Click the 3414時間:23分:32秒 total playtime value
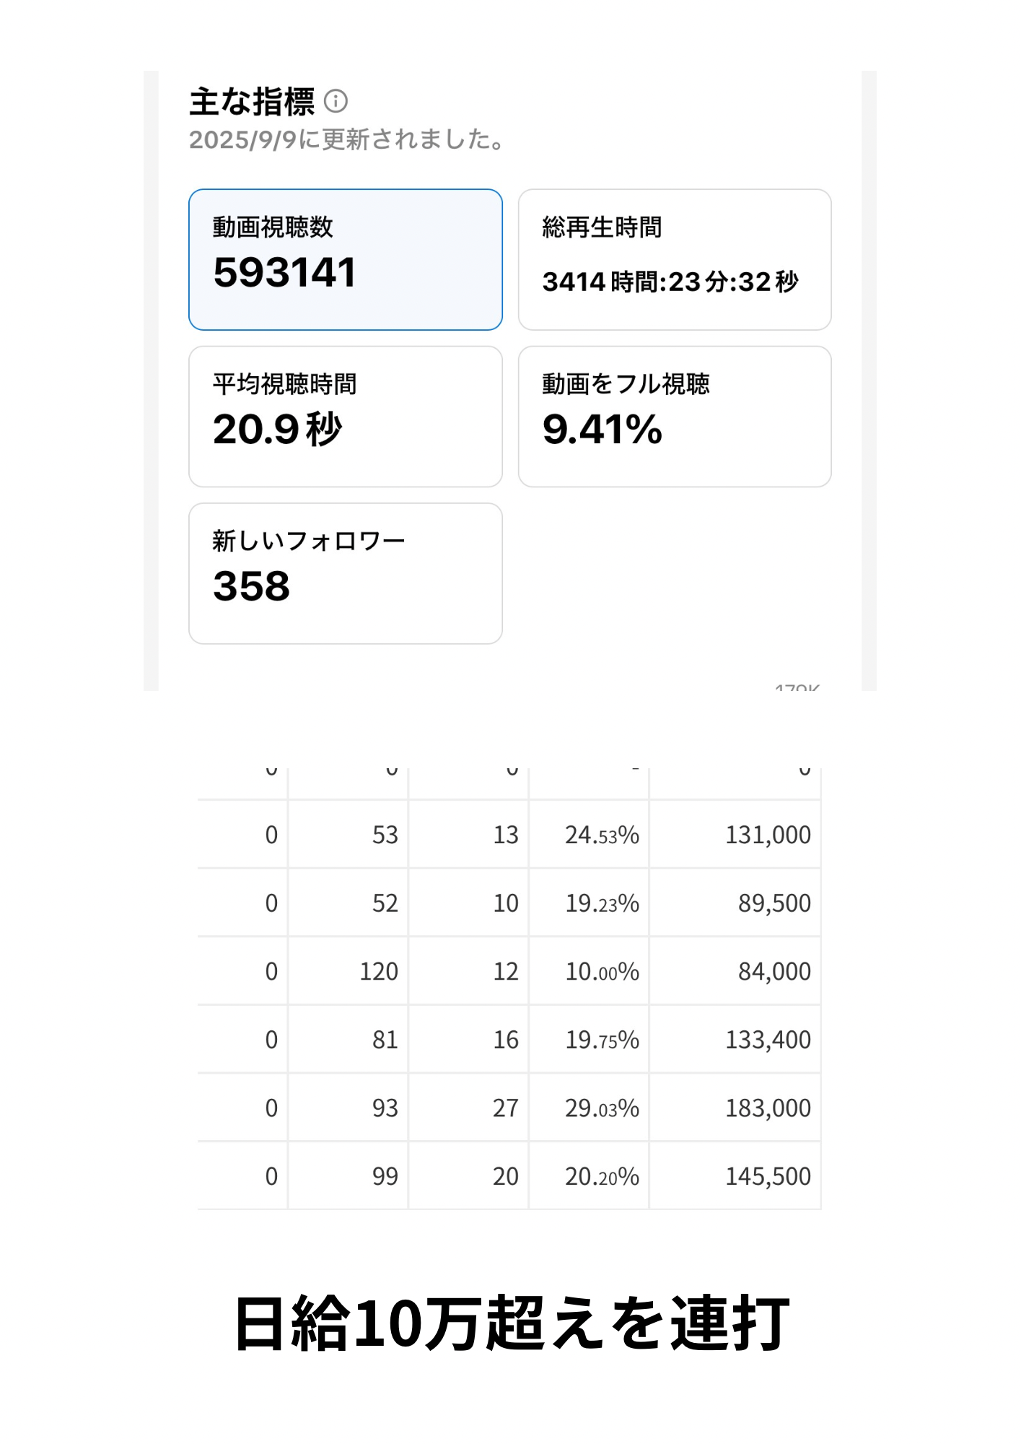This screenshot has height=1444, width=1021. 670,282
